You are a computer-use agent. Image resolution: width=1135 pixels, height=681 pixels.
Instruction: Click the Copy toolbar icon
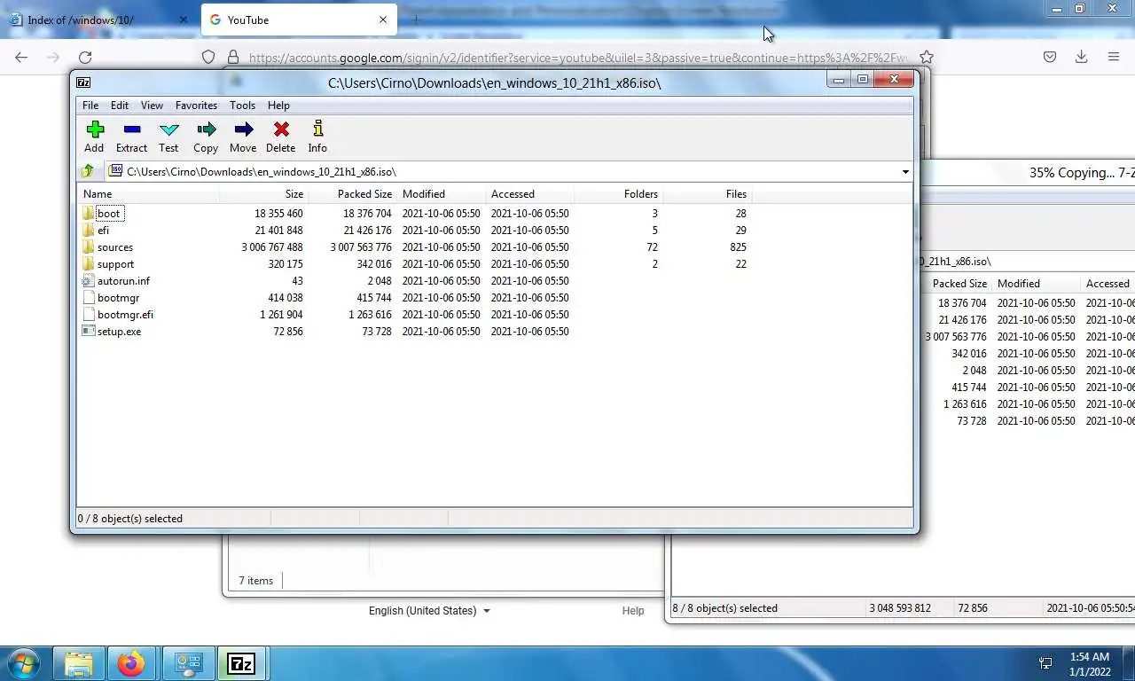pos(206,137)
